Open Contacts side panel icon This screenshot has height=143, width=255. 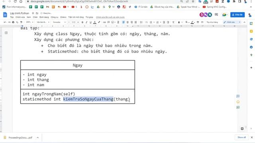(251, 47)
